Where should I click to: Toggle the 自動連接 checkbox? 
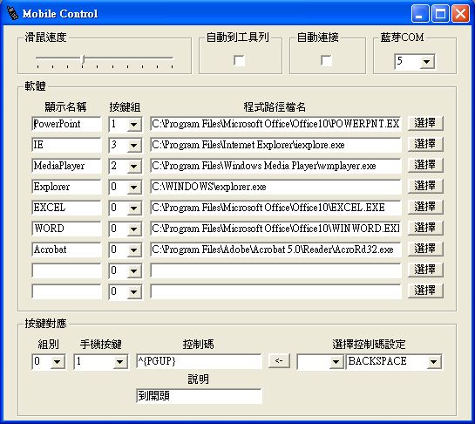click(x=326, y=60)
